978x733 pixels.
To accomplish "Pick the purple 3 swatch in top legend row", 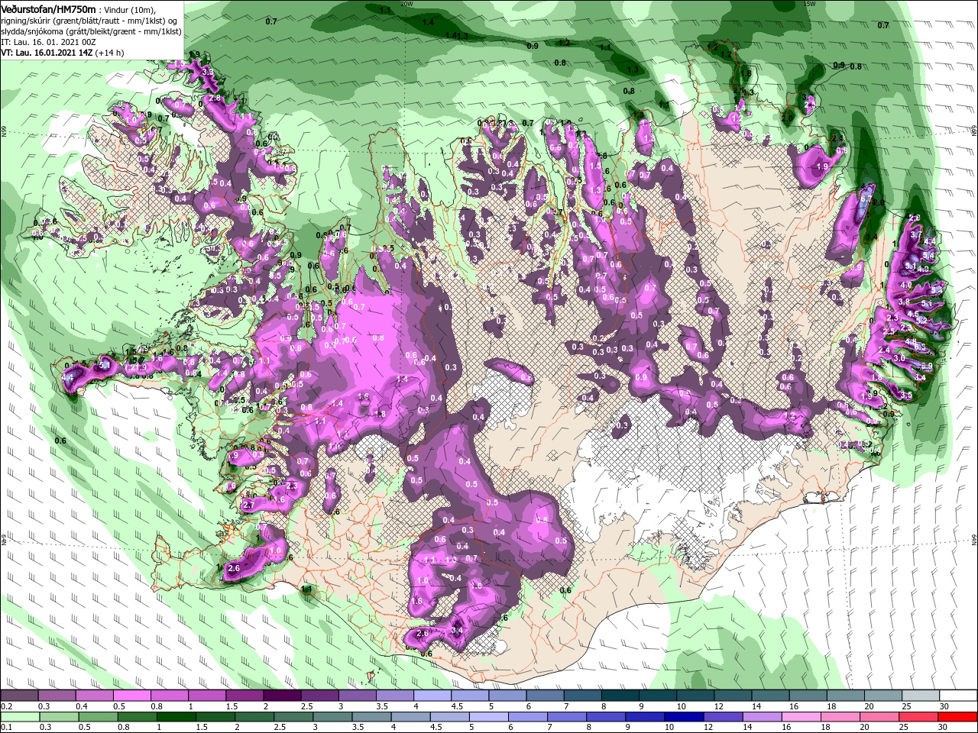I will click(x=358, y=696).
